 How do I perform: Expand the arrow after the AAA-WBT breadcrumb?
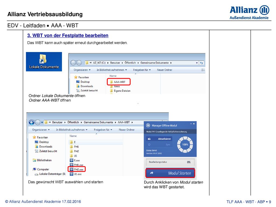point(132,122)
